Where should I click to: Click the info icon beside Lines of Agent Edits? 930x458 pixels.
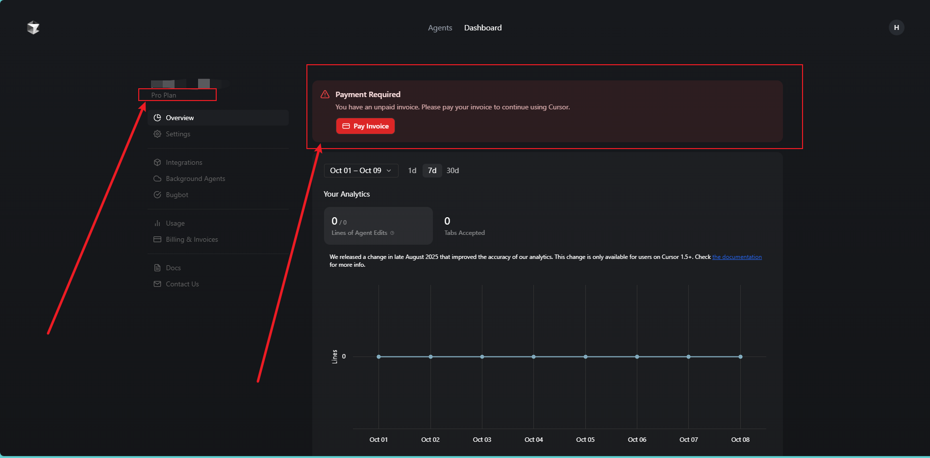coord(392,233)
